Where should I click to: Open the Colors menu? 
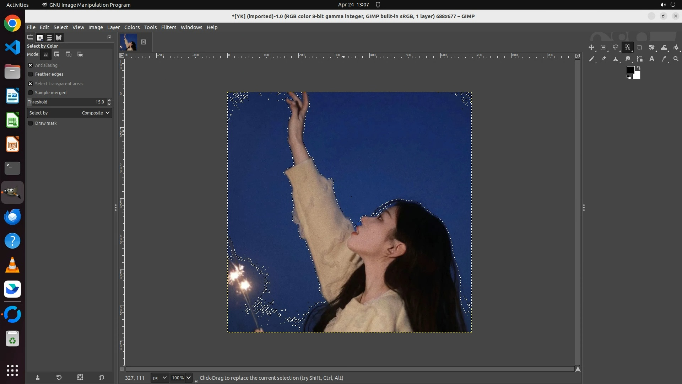point(132,27)
